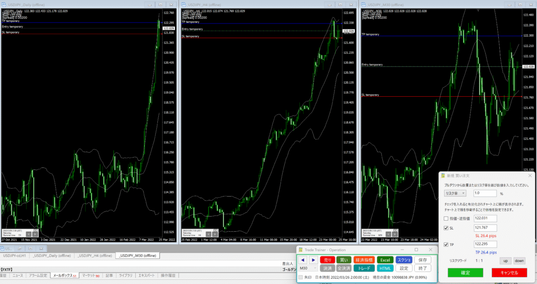
Task: Uncheck the TP checkbox
Action: tap(446, 244)
